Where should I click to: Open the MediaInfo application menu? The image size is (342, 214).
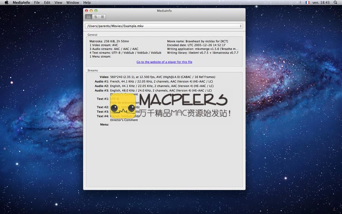point(21,3)
